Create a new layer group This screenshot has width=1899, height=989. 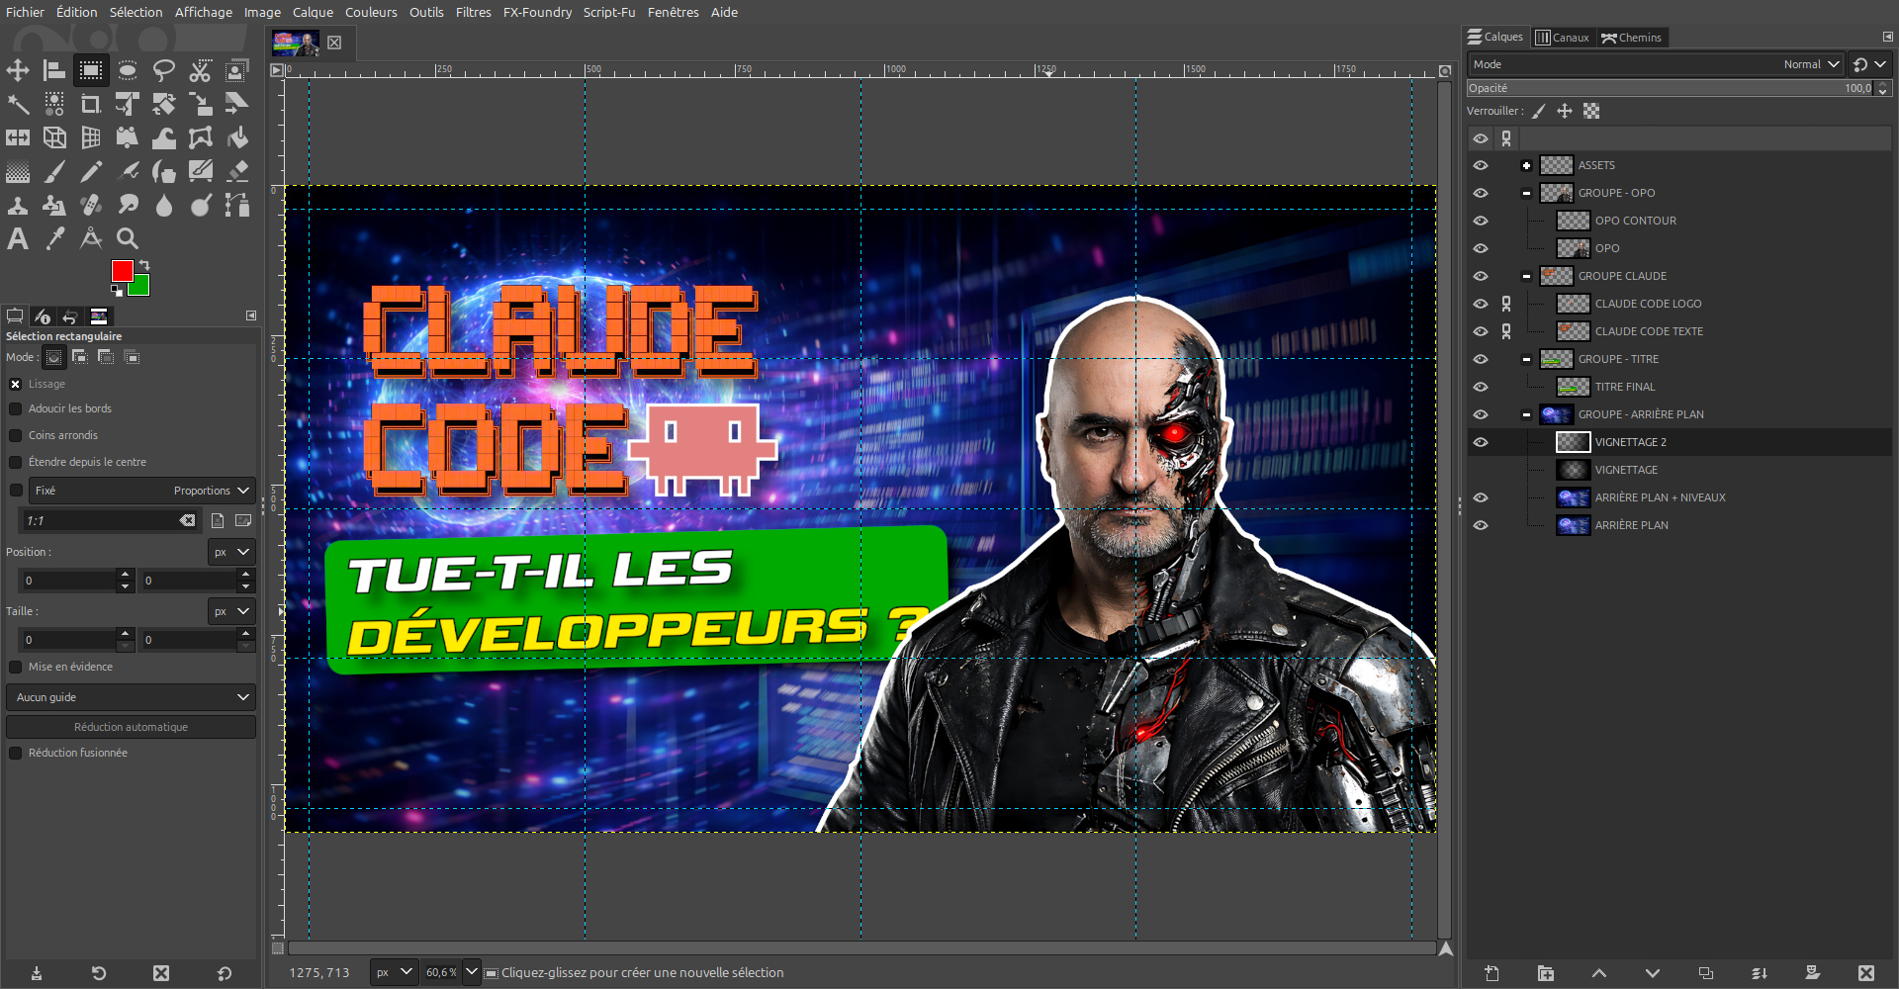(x=1545, y=973)
